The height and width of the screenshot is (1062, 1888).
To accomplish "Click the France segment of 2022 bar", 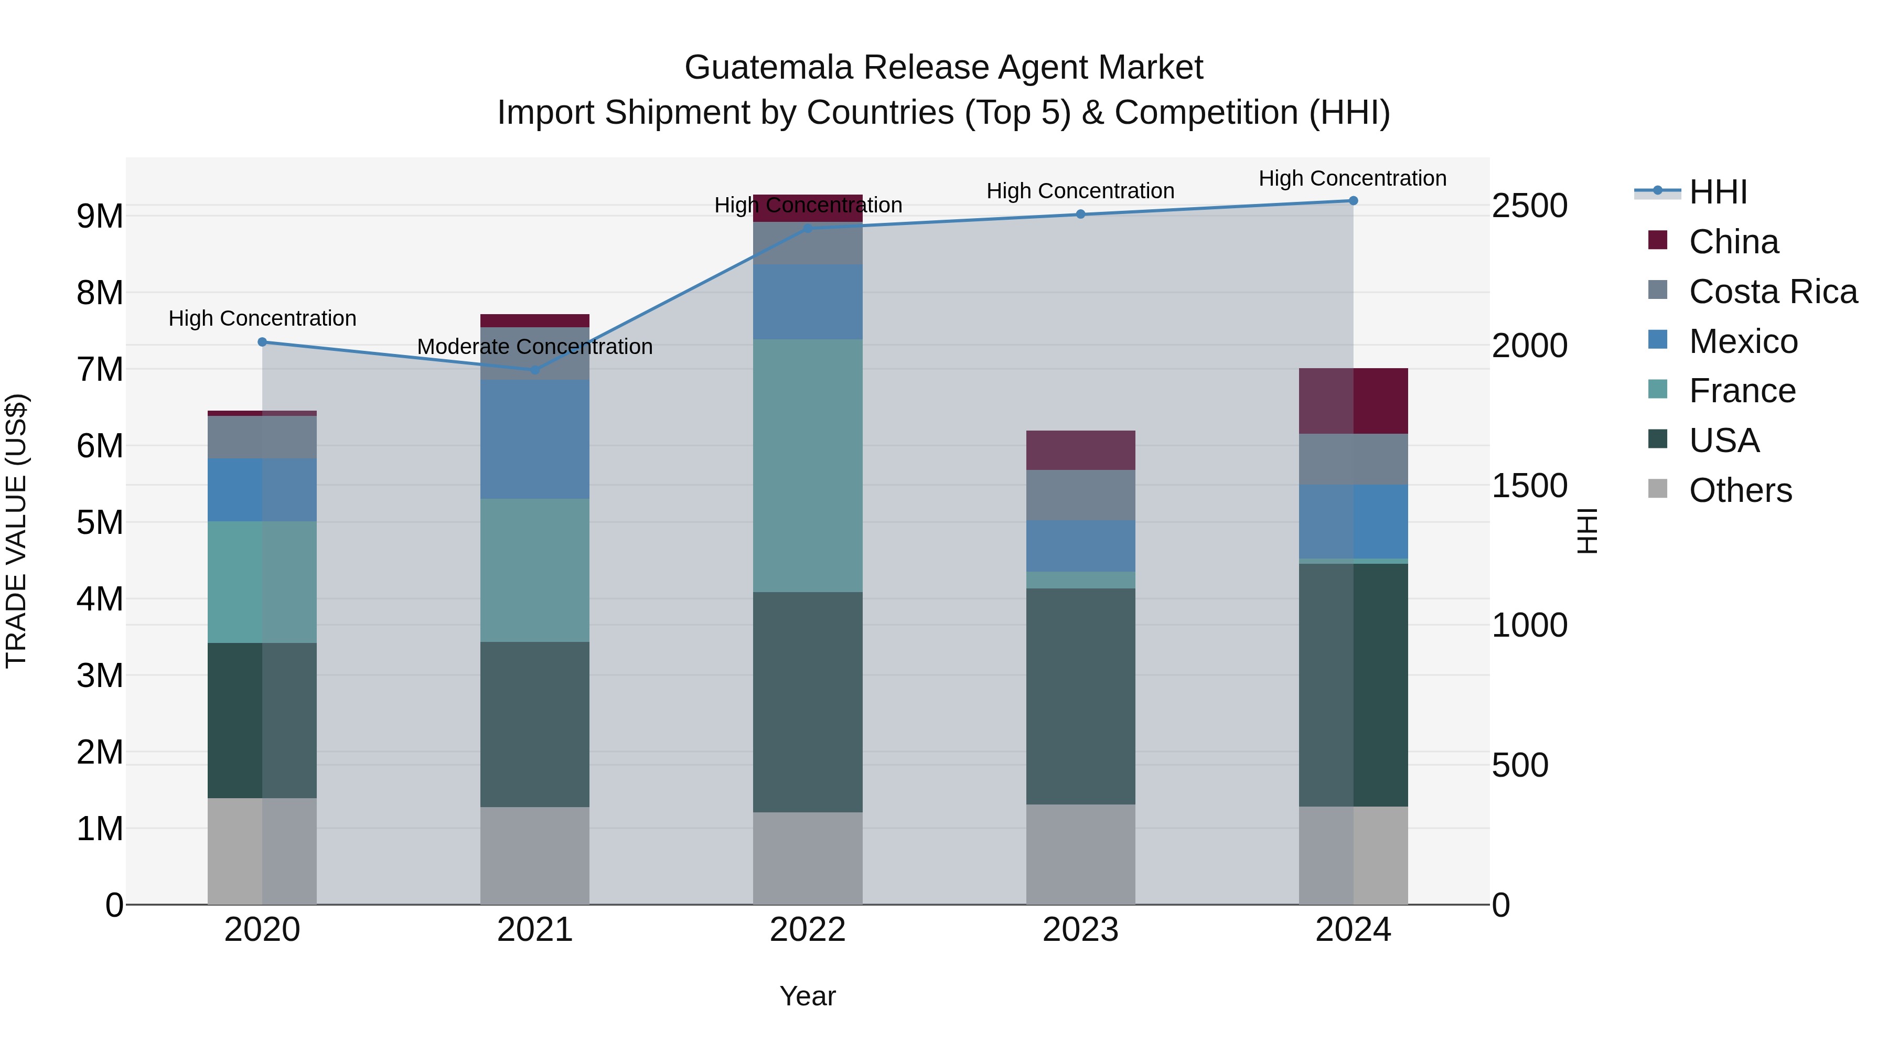I will (808, 466).
